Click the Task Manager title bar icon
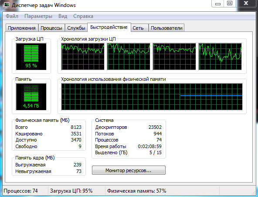This screenshot has height=197, width=258. (x=6, y=5)
